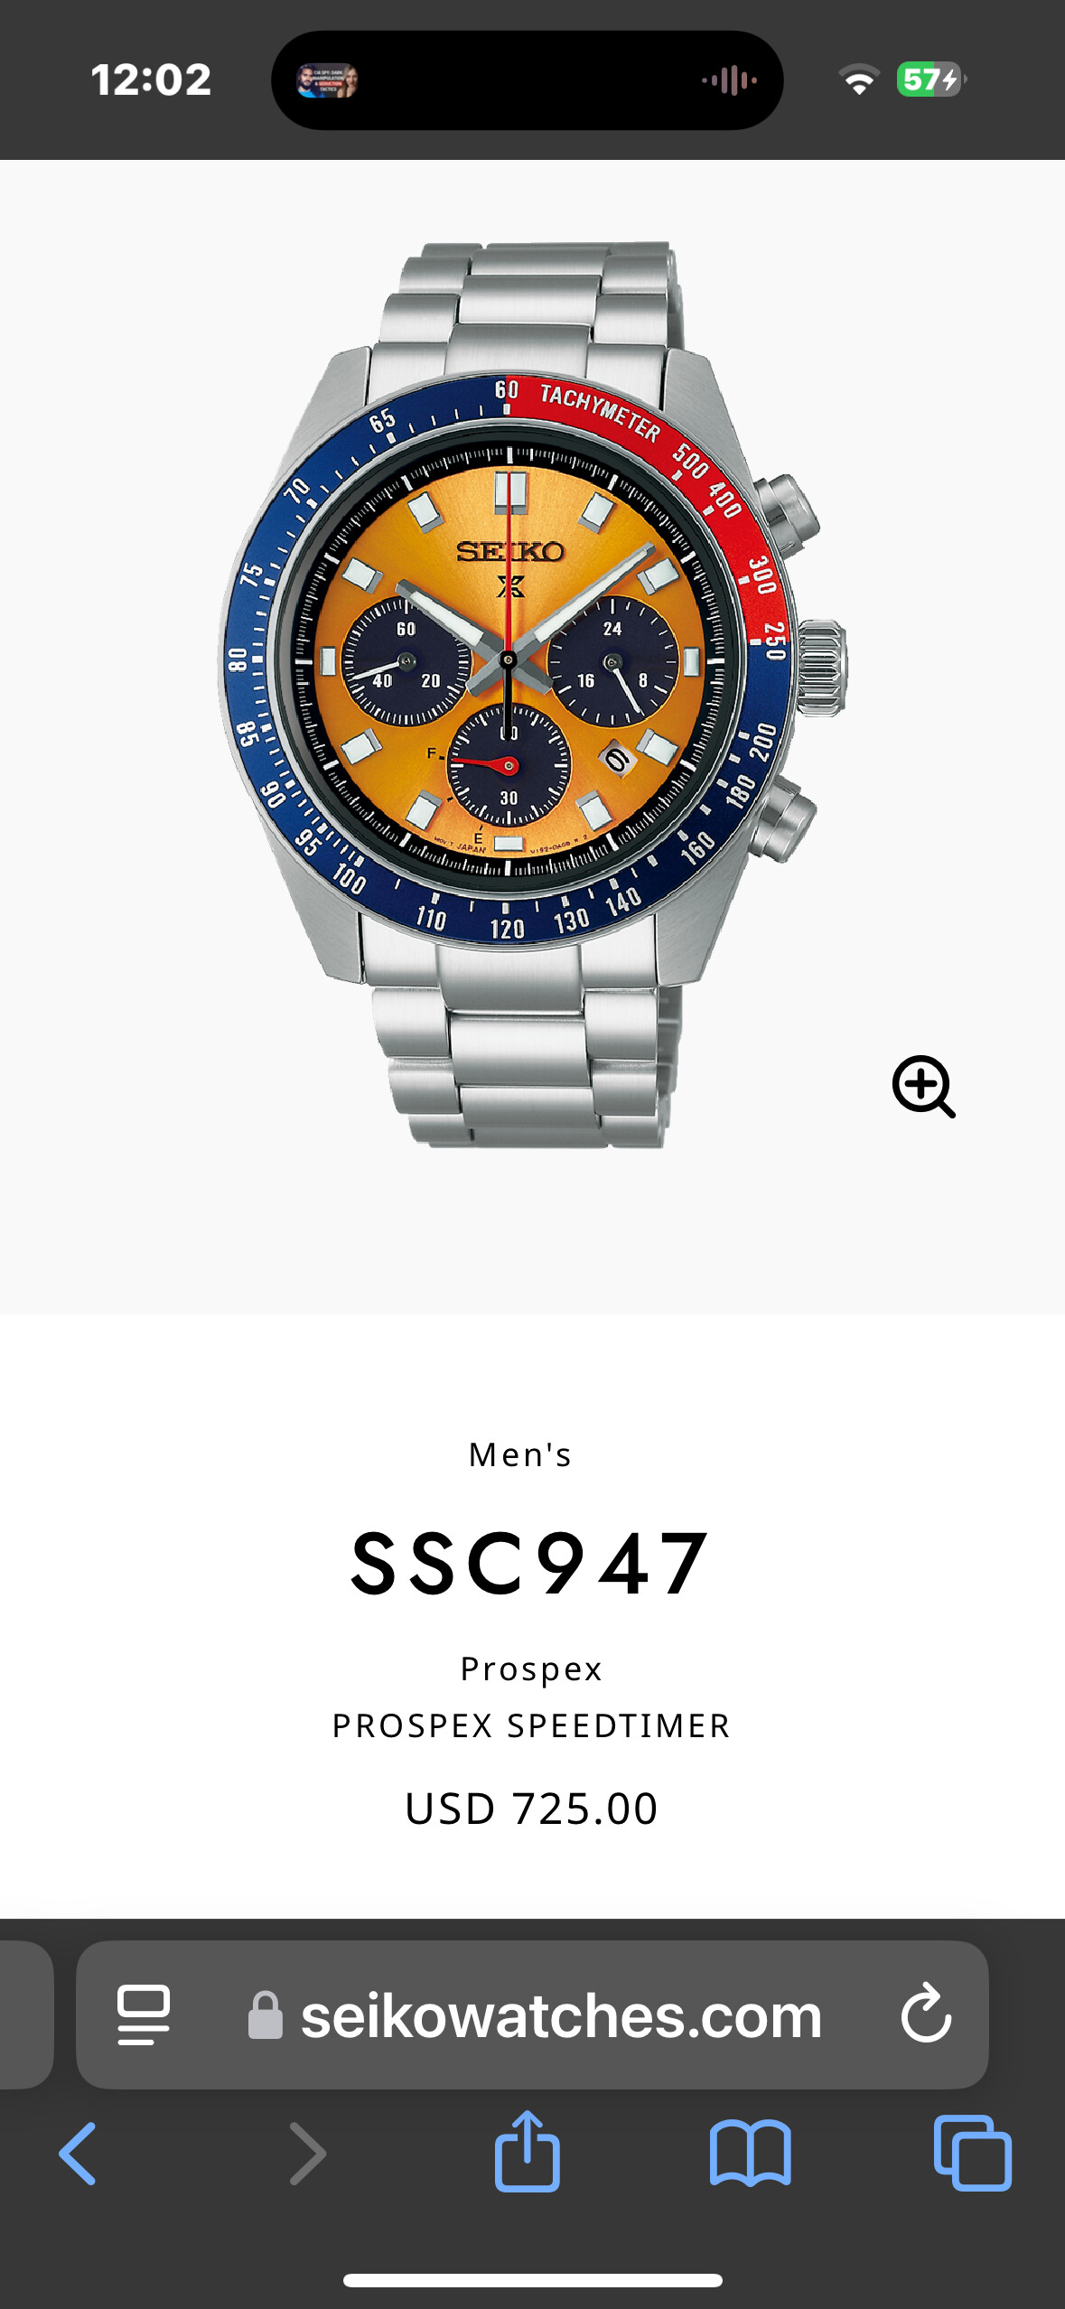
Task: Tap the Seiko SSC947 watch image
Action: click(533, 694)
